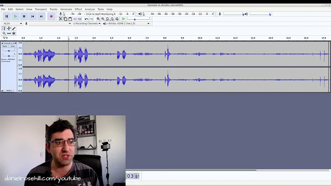Play at speed using small green arrow

coord(124,19)
